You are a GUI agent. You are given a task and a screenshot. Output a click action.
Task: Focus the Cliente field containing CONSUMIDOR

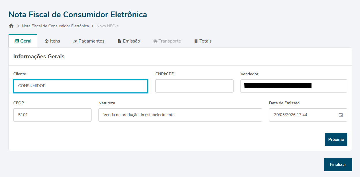tap(81, 86)
